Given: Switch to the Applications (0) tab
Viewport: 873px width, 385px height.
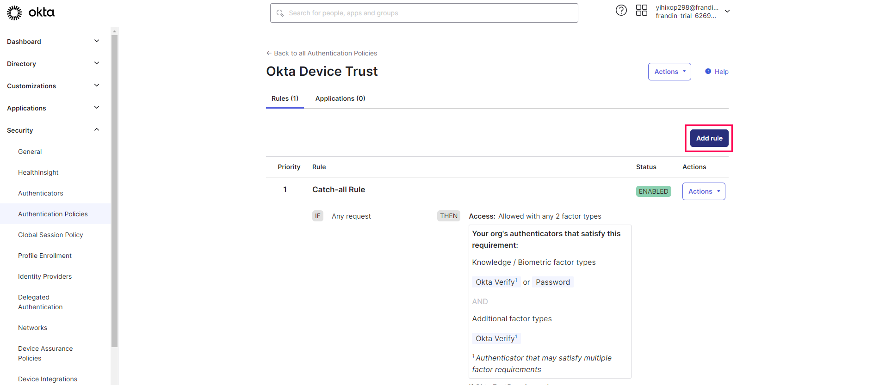Looking at the screenshot, I should click(340, 98).
